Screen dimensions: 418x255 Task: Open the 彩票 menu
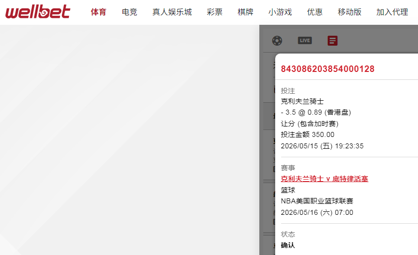215,12
